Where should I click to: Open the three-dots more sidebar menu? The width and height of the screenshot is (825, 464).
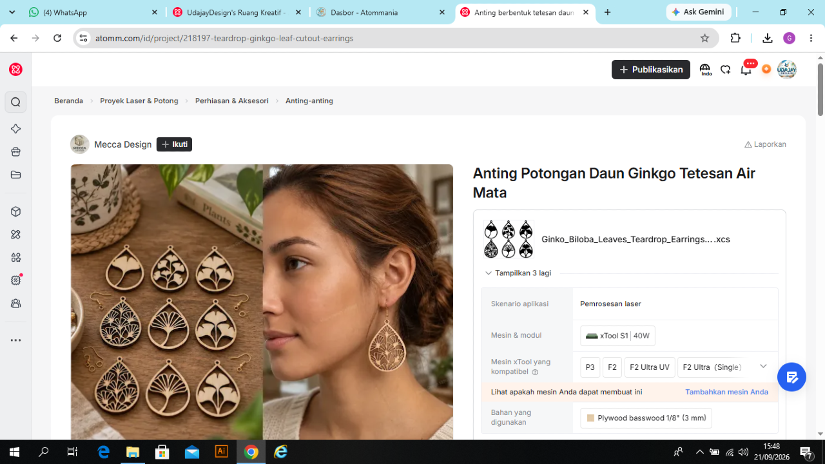tap(16, 340)
